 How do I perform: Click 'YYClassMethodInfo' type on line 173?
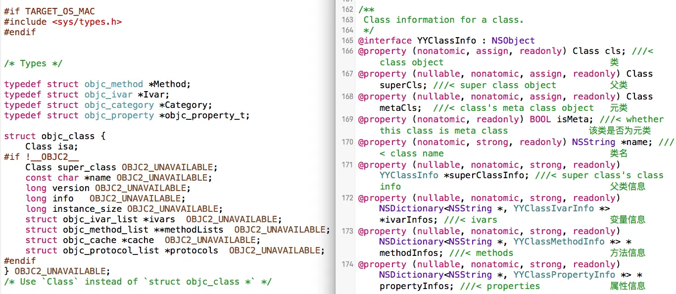[559, 242]
